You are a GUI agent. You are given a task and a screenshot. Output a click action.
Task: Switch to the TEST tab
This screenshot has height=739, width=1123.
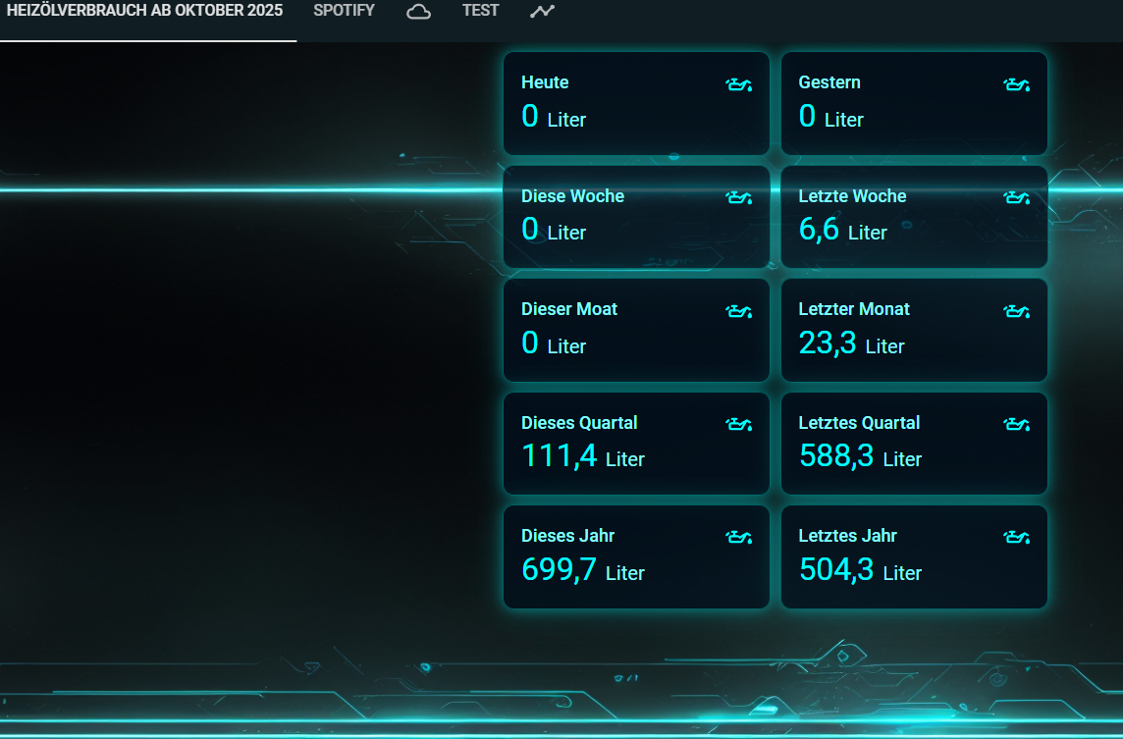pos(481,11)
